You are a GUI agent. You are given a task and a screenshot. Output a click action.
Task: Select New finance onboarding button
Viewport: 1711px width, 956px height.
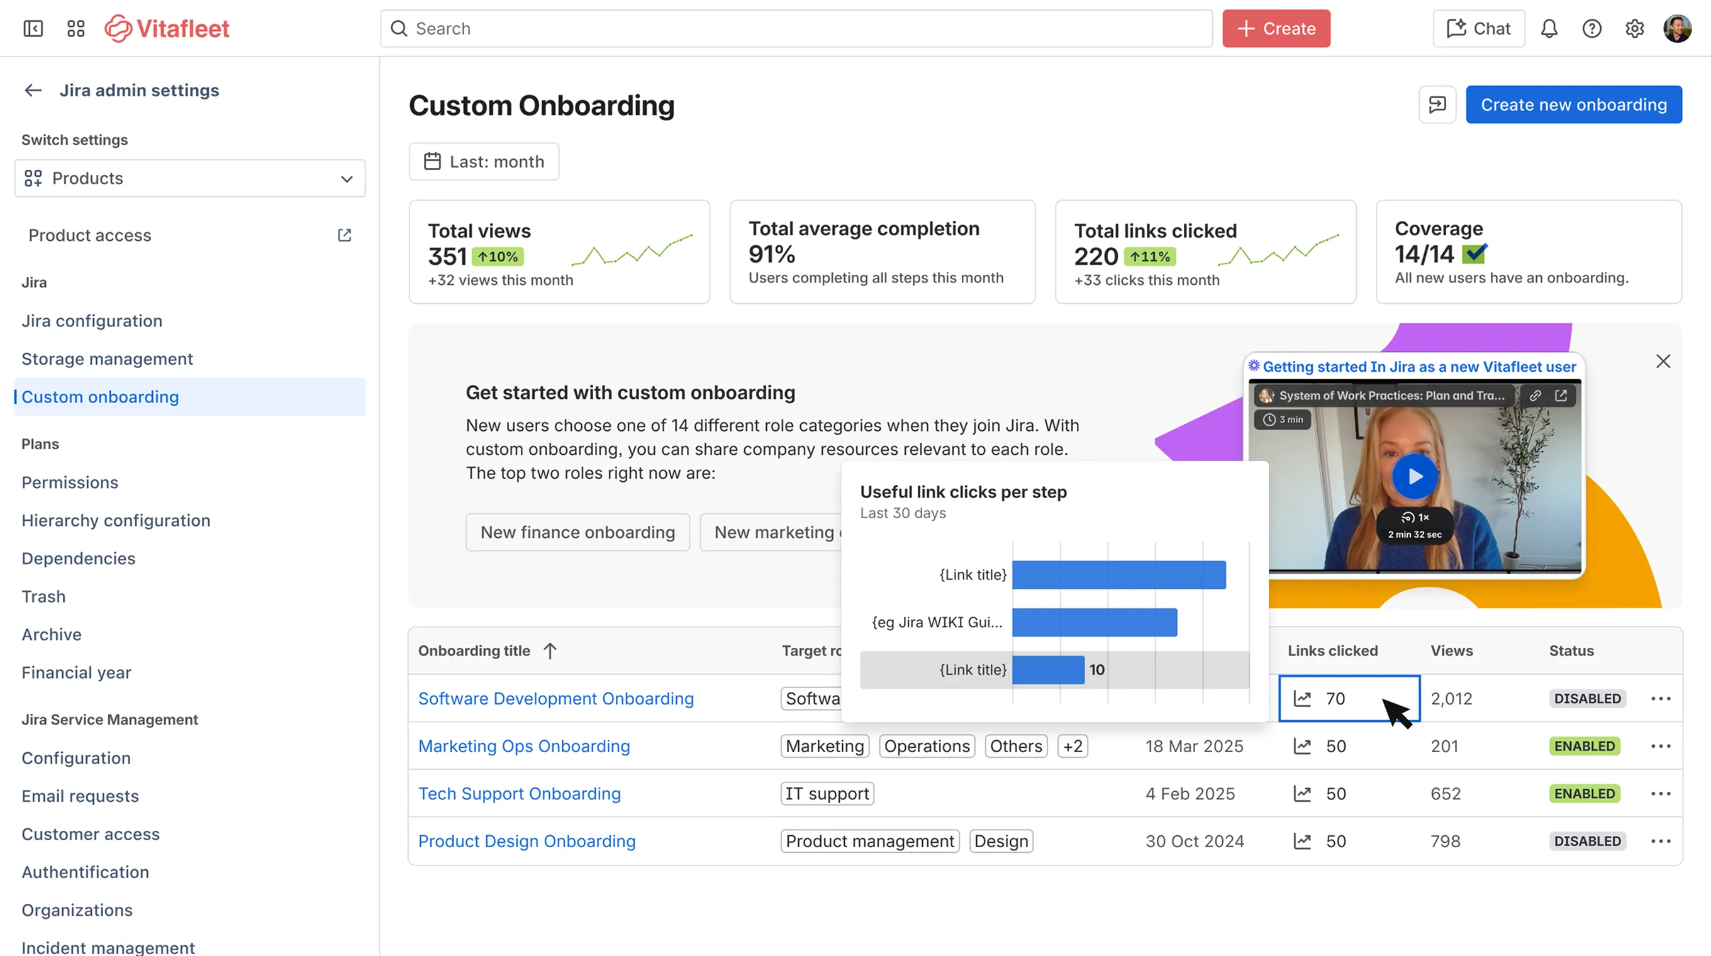pyautogui.click(x=577, y=533)
